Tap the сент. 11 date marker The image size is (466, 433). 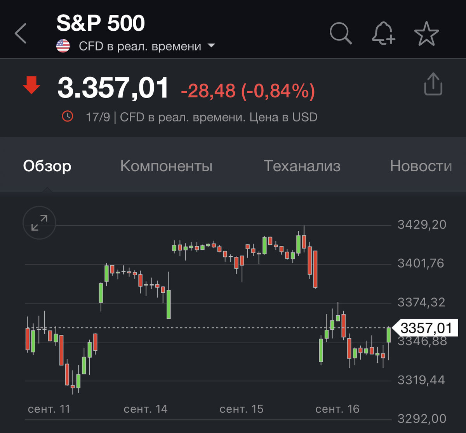tap(49, 409)
